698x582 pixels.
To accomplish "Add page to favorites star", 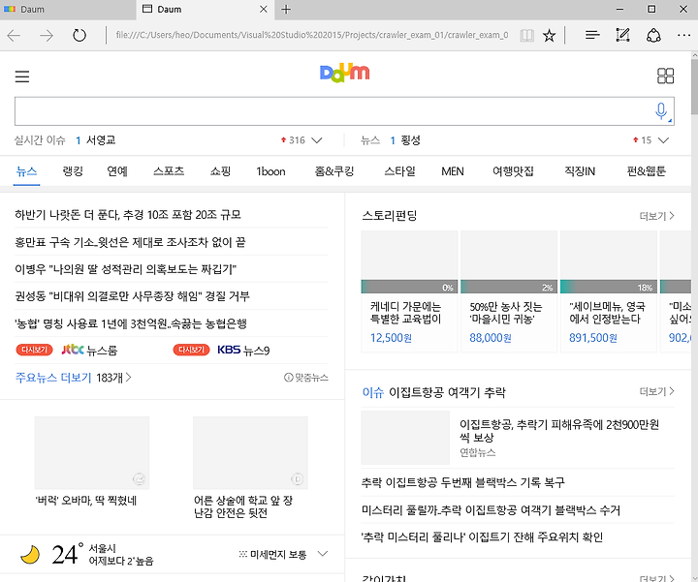I will click(550, 35).
